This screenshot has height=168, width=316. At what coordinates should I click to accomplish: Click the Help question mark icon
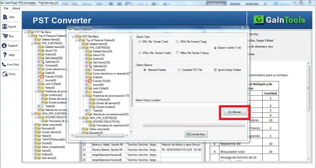tap(5, 55)
